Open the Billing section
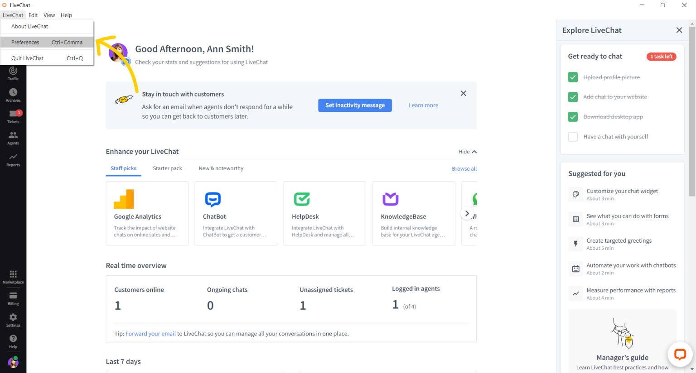696x373 pixels. point(13,299)
